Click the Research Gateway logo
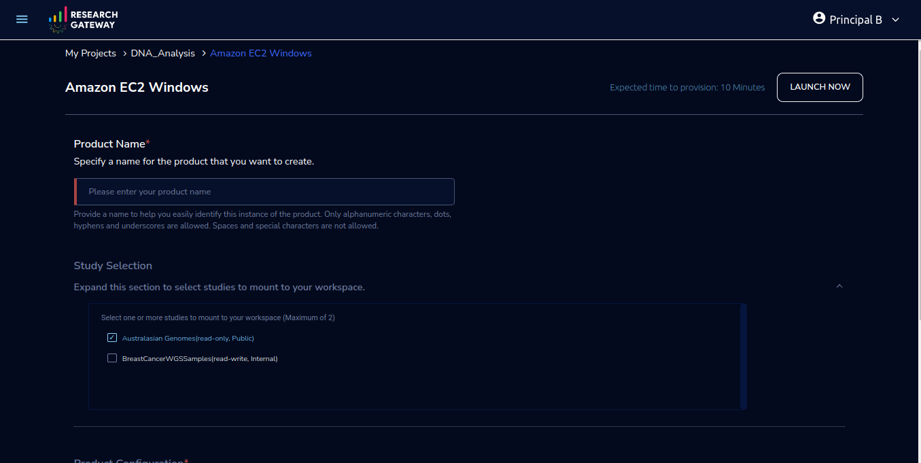 [83, 20]
